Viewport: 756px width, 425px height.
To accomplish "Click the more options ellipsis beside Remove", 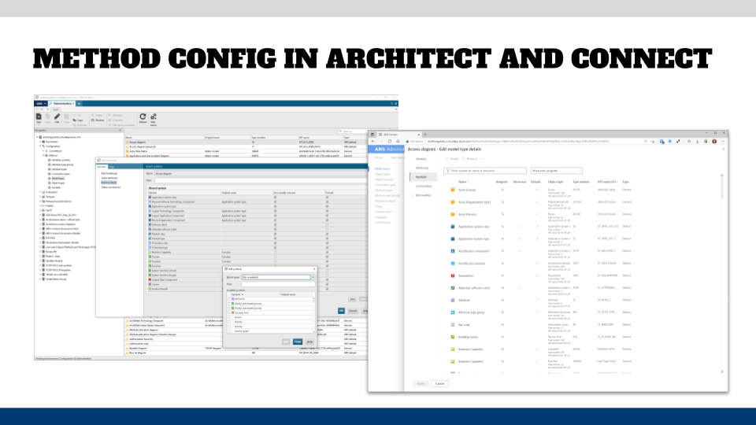I will [x=483, y=158].
